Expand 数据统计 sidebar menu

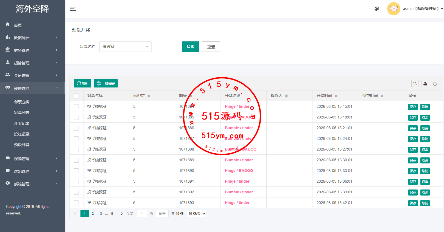(33, 38)
